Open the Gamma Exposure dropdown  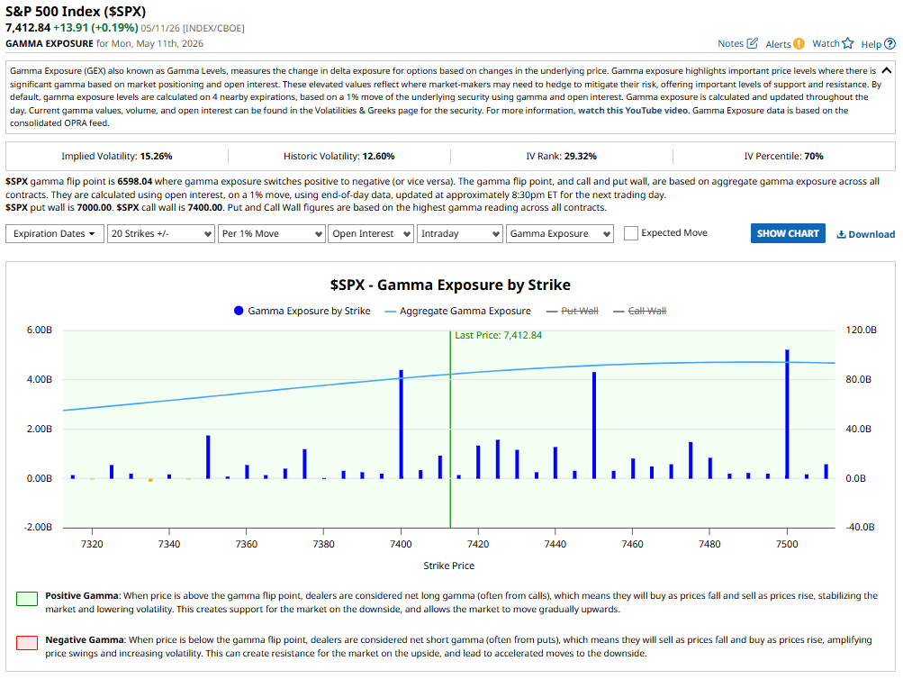pos(559,233)
